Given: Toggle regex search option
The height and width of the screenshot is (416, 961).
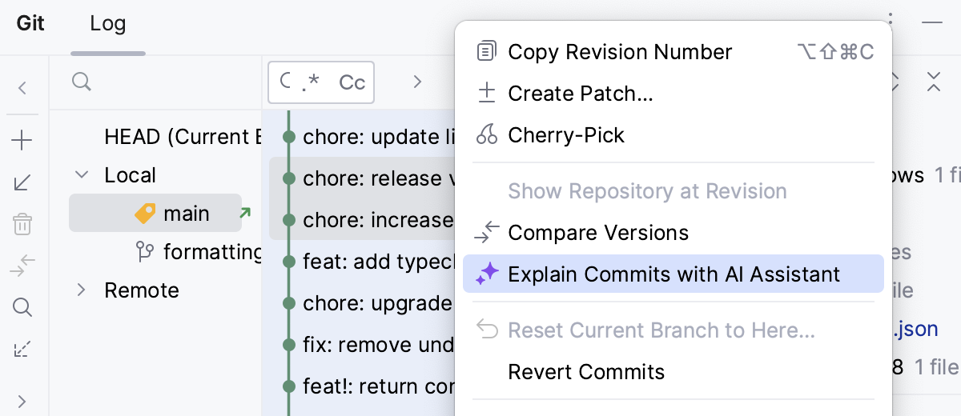Looking at the screenshot, I should [x=311, y=82].
